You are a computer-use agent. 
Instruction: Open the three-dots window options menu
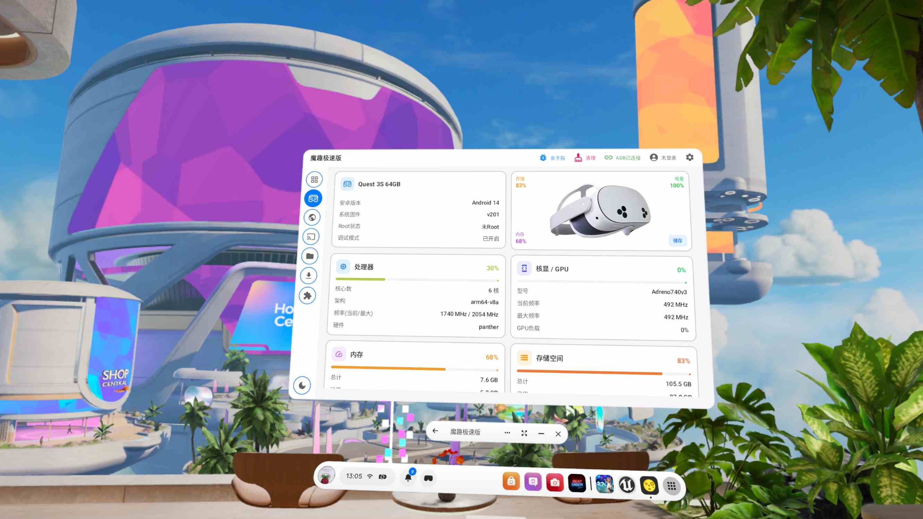pos(507,433)
